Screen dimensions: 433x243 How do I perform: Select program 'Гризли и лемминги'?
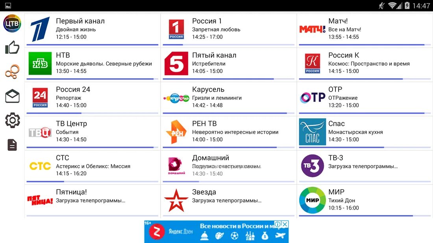click(217, 98)
